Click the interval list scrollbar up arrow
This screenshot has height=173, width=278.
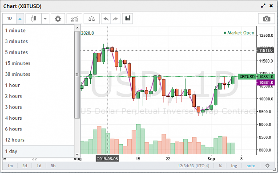(77, 28)
